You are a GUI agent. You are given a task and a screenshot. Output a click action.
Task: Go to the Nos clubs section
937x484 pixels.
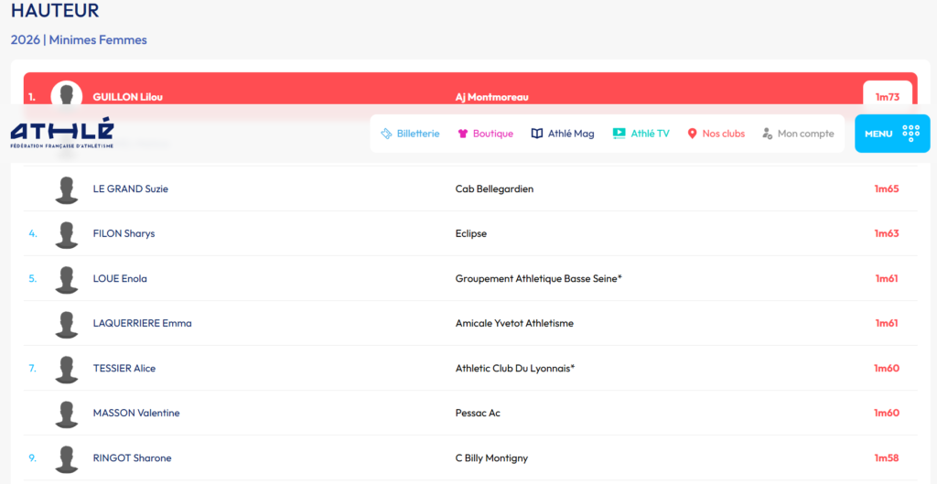(x=723, y=134)
